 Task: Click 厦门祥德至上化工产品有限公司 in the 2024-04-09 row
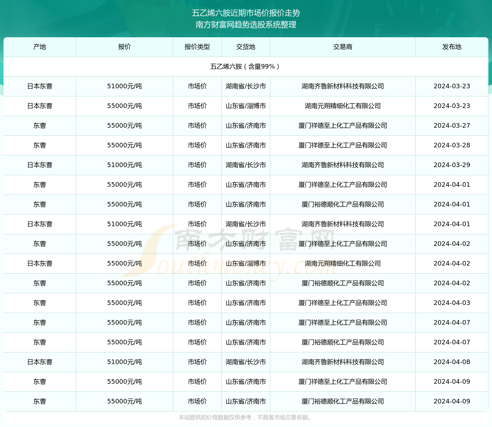click(x=343, y=382)
